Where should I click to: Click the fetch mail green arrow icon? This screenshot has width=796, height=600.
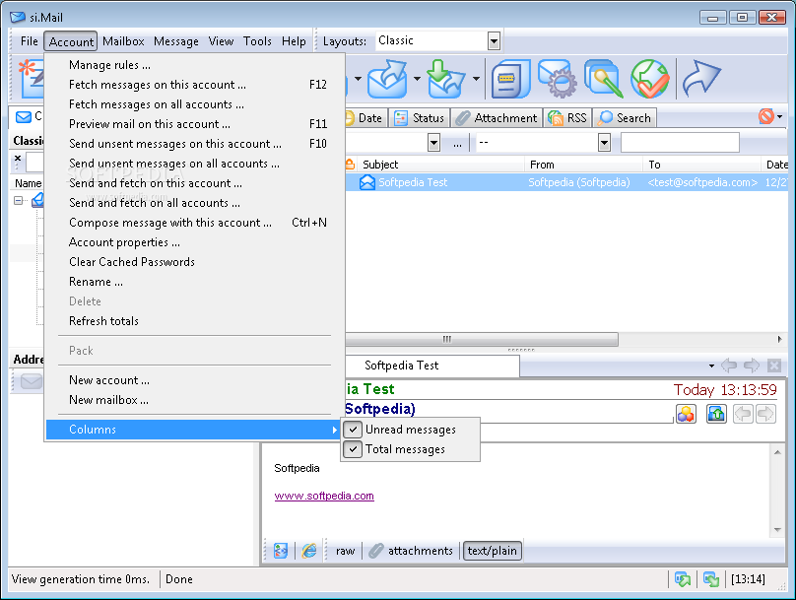pyautogui.click(x=445, y=79)
